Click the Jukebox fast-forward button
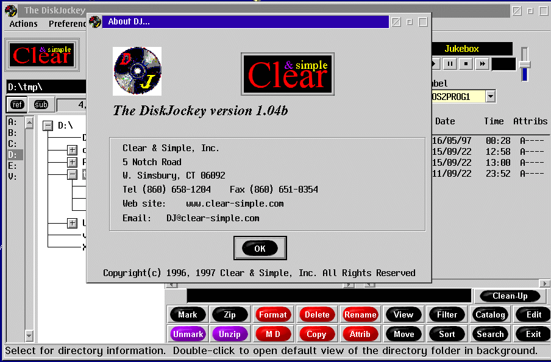The height and width of the screenshot is (362, 551). 482,63
